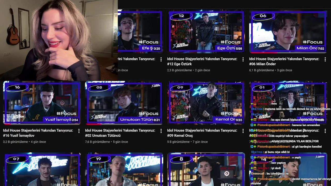This screenshot has width=331, height=186.
Task: Click '5 B görüntüleme • 7 gün önce' text
Action: pyautogui.click(x=187, y=142)
